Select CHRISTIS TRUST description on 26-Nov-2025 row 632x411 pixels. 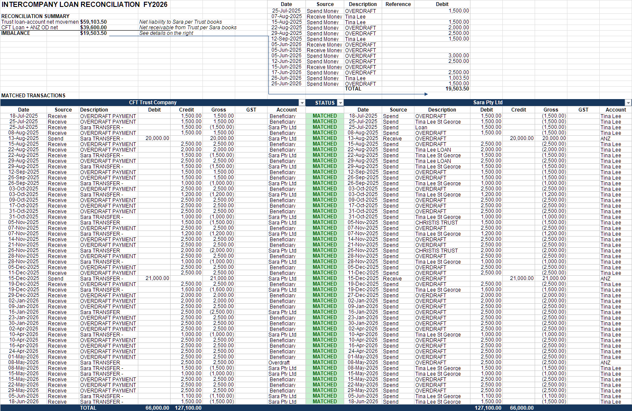(436, 250)
